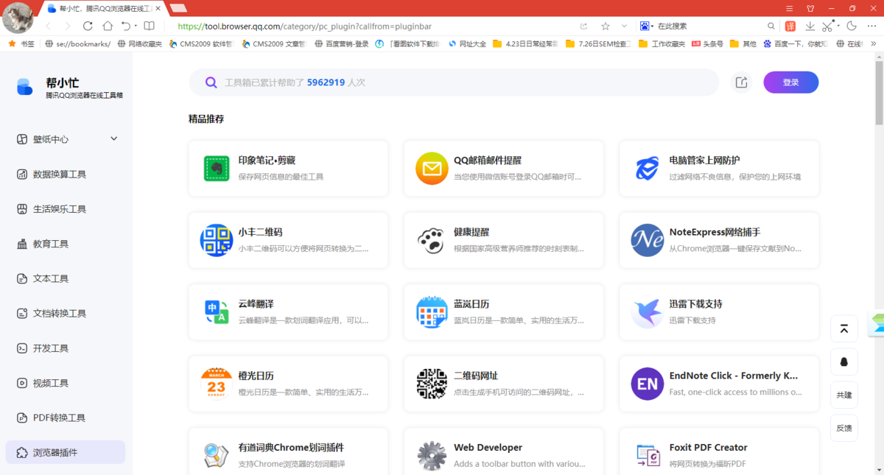The height and width of the screenshot is (475, 884).
Task: Open the 反馈 feedback button
Action: point(844,428)
